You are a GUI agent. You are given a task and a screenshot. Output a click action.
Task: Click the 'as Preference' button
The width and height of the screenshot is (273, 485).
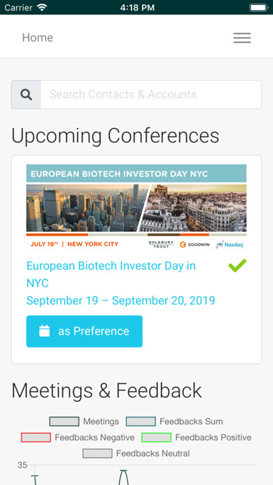[x=84, y=331]
